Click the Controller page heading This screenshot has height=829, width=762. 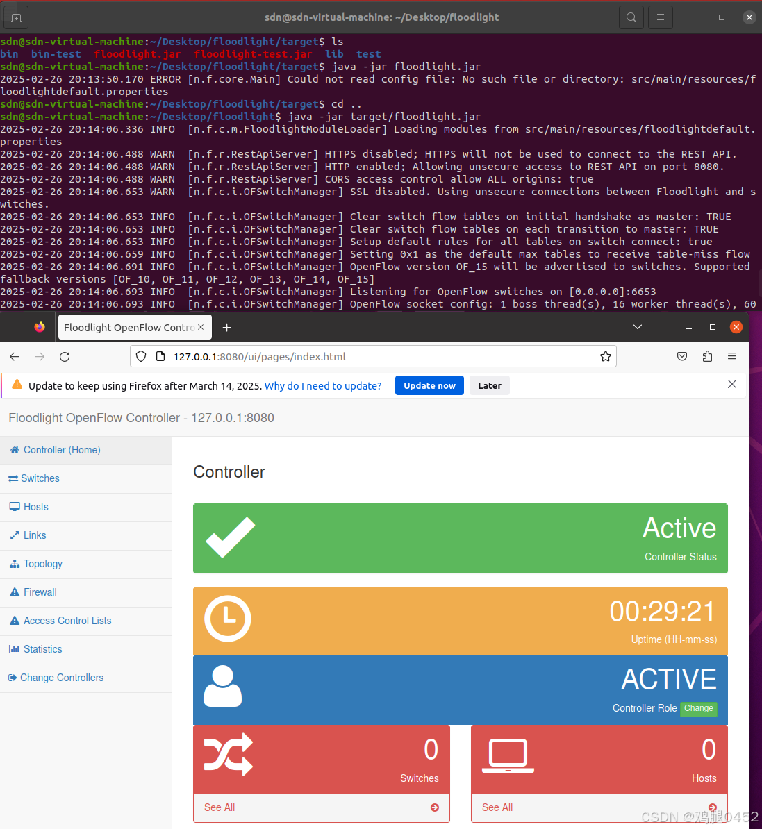click(x=229, y=472)
